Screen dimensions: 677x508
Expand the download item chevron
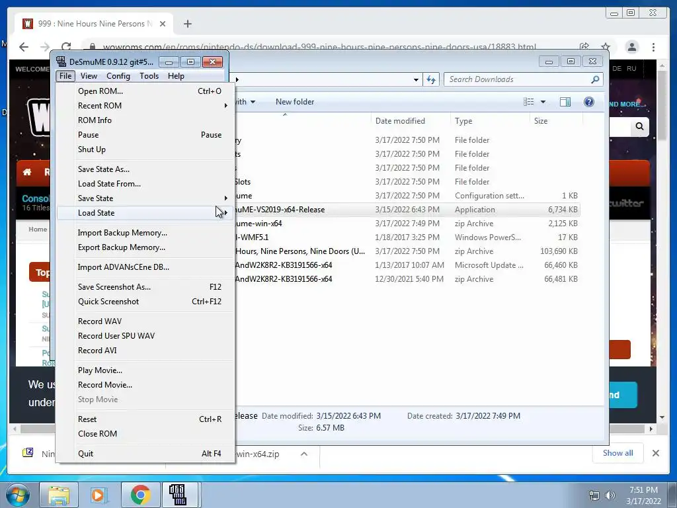(x=304, y=454)
